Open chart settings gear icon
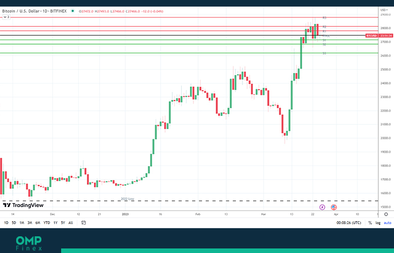Image resolution: width=394 pixels, height=253 pixels. [x=386, y=214]
